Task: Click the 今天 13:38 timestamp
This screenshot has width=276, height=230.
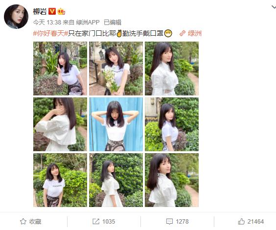Action: point(47,23)
